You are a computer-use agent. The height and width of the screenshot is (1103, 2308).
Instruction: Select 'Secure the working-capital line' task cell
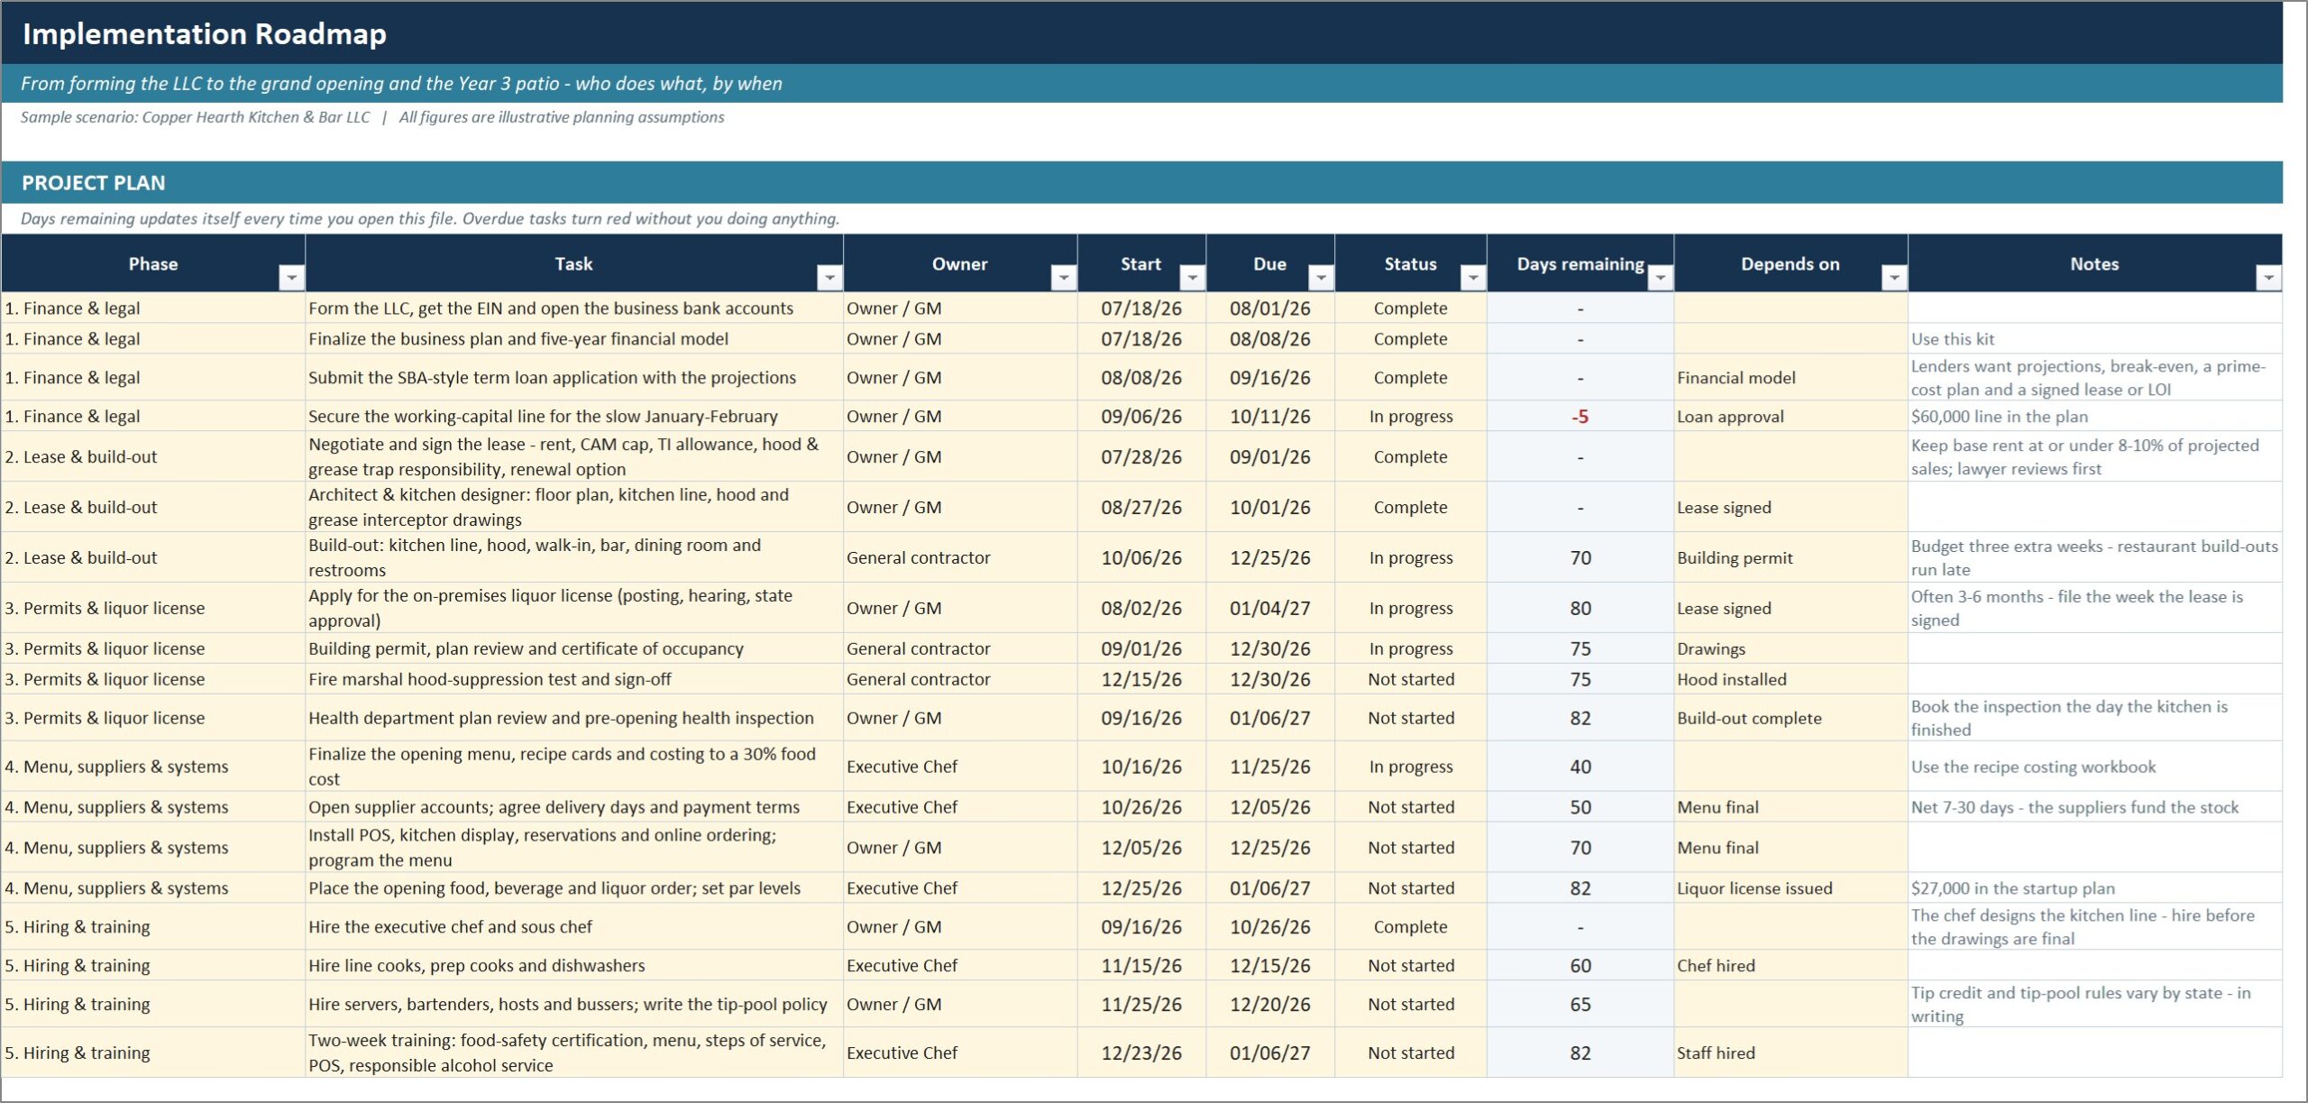[x=574, y=417]
